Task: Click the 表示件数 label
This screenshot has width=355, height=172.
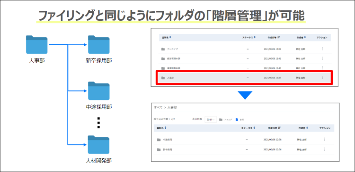Action: 197,119
